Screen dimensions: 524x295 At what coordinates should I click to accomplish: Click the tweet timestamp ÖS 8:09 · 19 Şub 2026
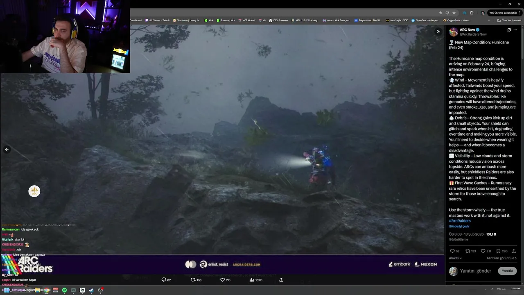(466, 234)
